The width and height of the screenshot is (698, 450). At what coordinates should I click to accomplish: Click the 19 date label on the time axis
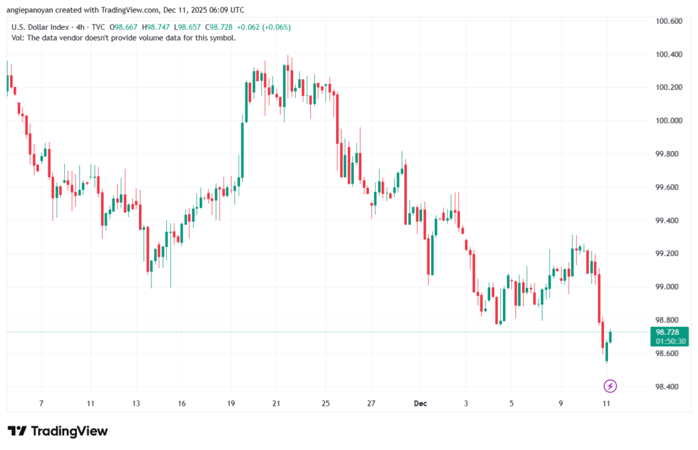(x=231, y=404)
